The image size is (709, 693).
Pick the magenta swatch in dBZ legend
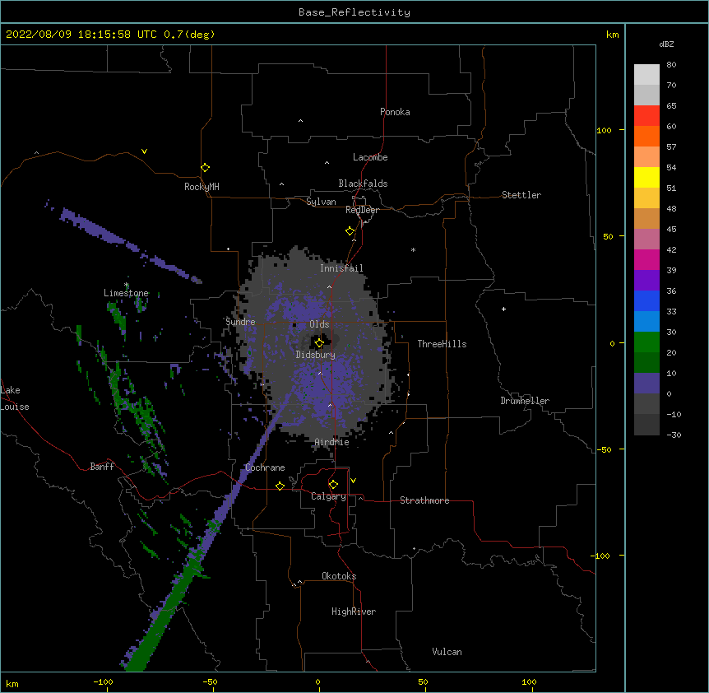tap(646, 259)
